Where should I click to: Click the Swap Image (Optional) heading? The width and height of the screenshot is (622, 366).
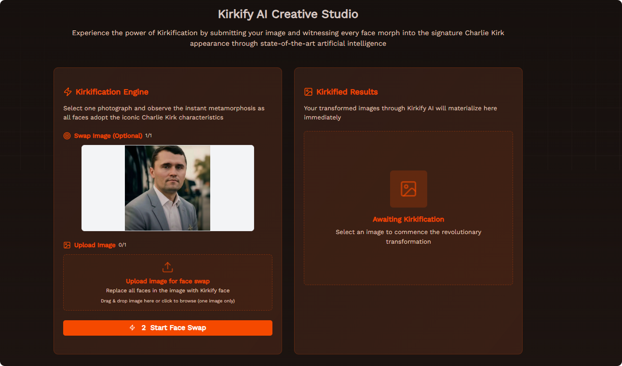pyautogui.click(x=108, y=136)
